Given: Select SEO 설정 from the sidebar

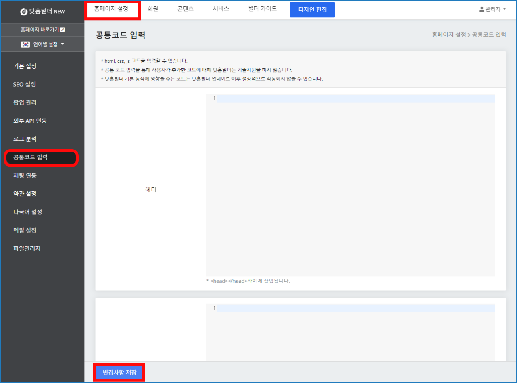Looking at the screenshot, I should point(23,84).
